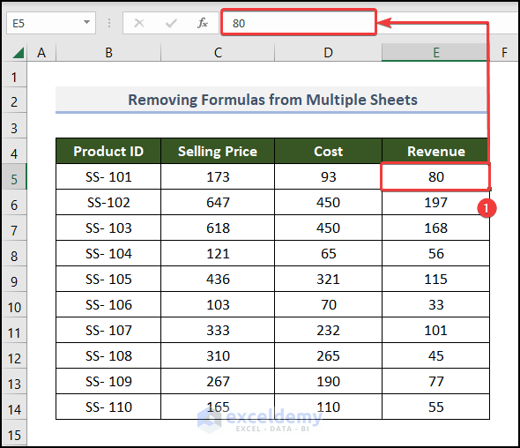Select Selling Price cell 618

point(218,228)
